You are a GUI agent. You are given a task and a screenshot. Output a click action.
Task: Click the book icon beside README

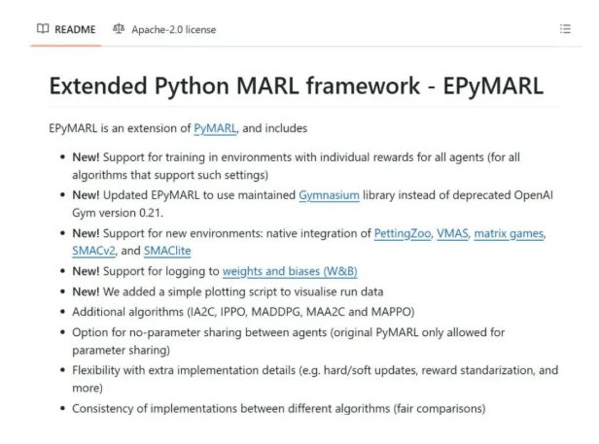(x=41, y=29)
